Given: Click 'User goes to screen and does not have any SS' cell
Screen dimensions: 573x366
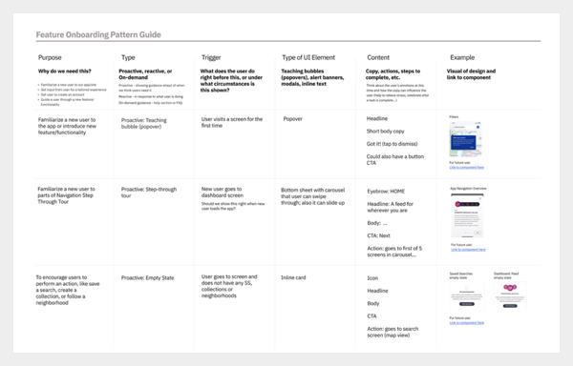Looking at the screenshot, I should pos(229,286).
